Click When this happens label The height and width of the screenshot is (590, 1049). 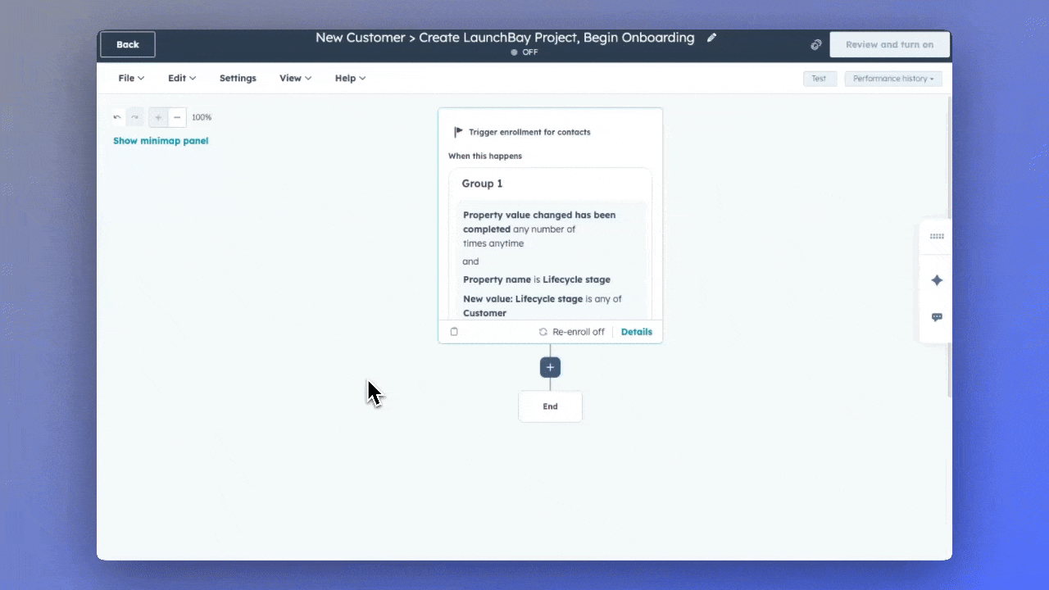click(485, 156)
